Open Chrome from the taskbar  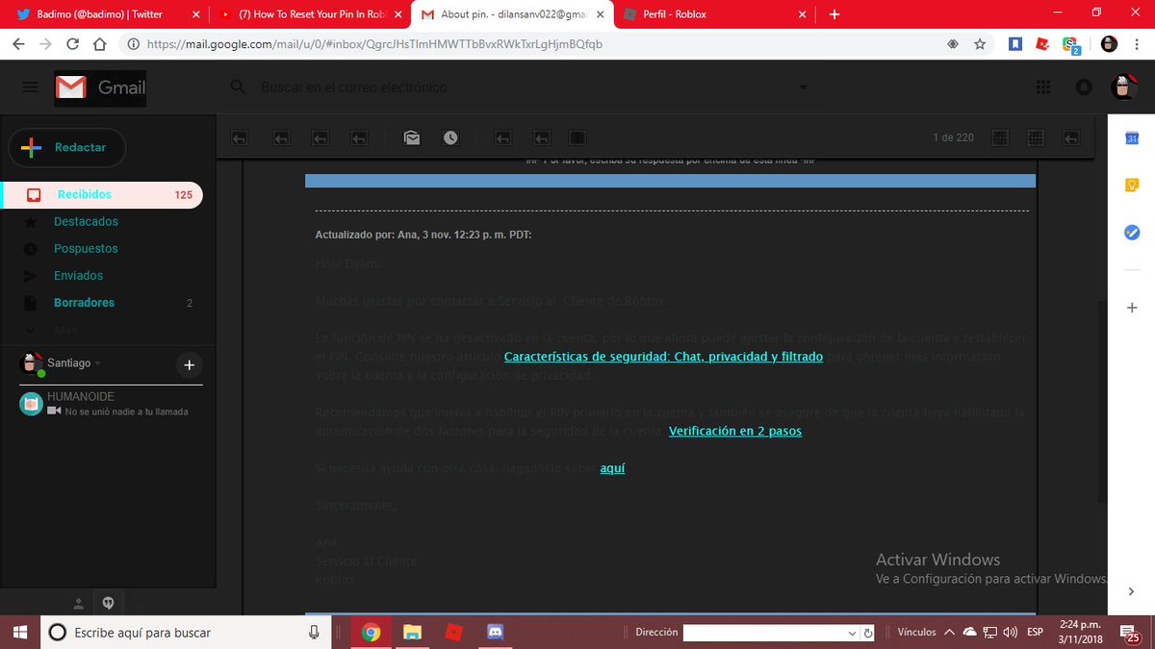point(371,632)
